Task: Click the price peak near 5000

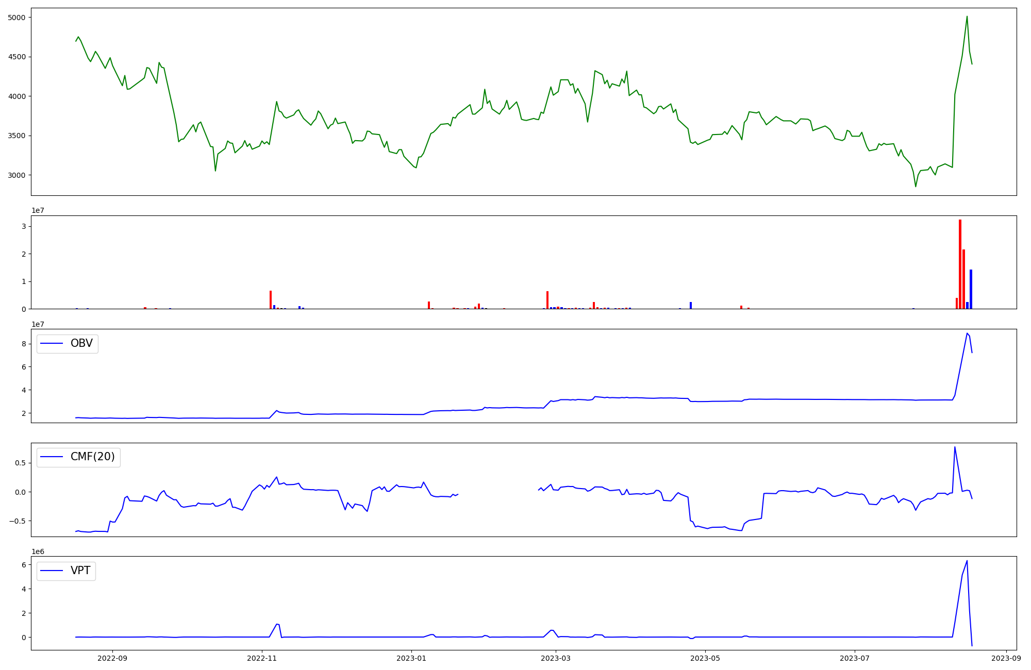Action: [967, 17]
